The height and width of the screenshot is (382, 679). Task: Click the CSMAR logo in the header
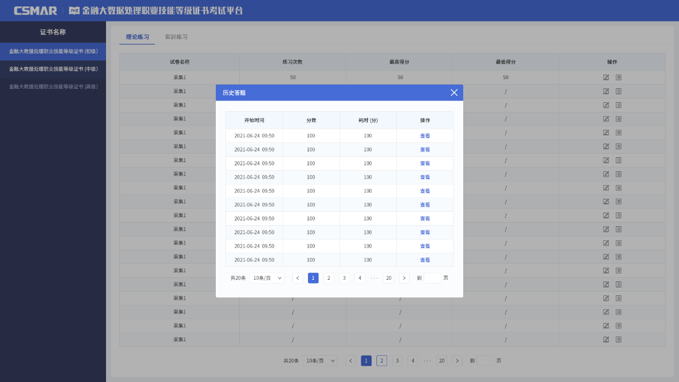click(35, 11)
